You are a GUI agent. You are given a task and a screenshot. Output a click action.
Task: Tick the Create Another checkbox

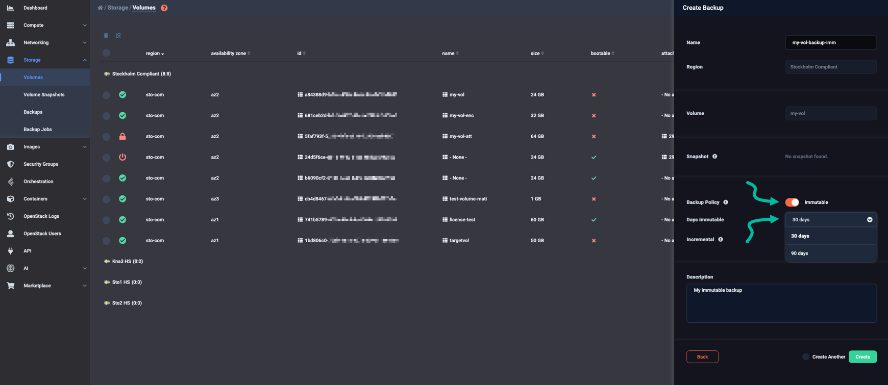click(x=805, y=357)
